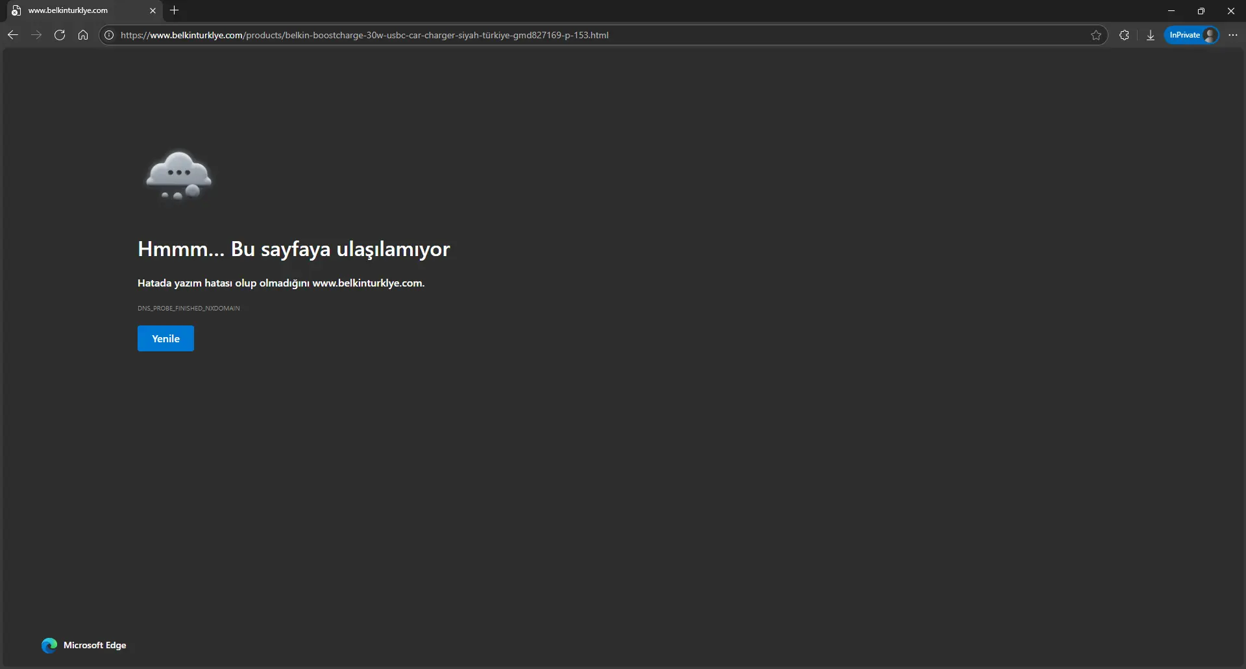Close the www.belkinturklye.com tab

[153, 10]
